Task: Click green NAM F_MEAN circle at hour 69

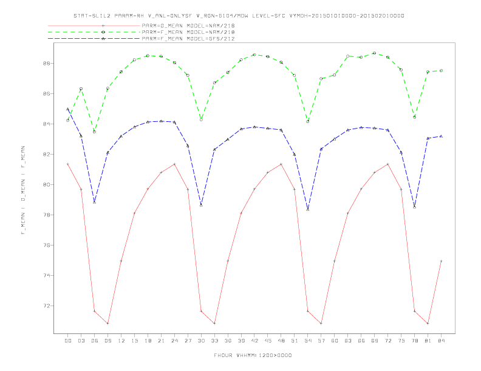Action: [375, 53]
